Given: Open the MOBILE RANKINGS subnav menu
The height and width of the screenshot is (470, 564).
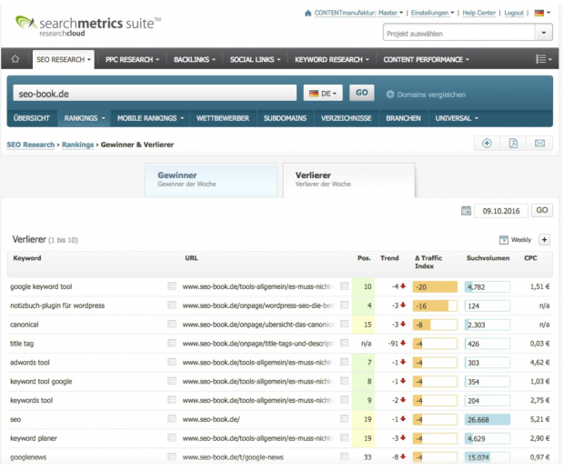Looking at the screenshot, I should (150, 118).
